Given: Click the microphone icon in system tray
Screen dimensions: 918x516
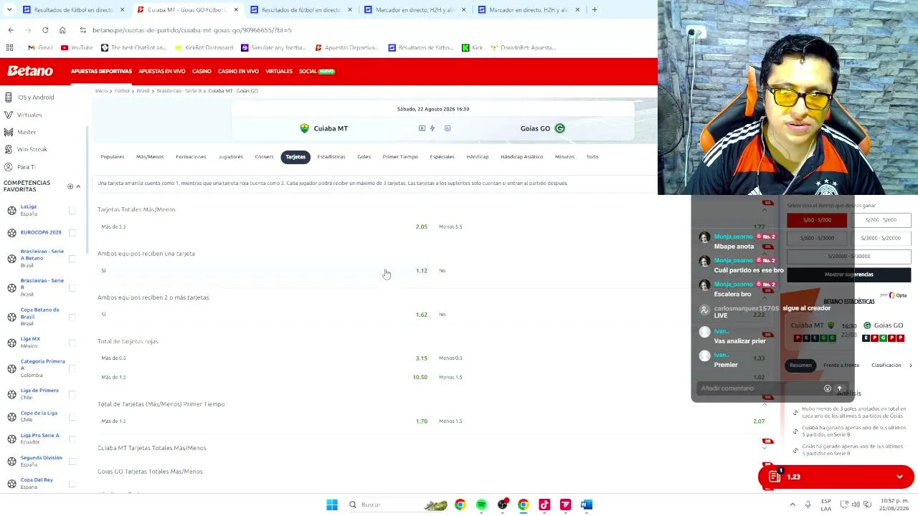Looking at the screenshot, I should pos(808,505).
